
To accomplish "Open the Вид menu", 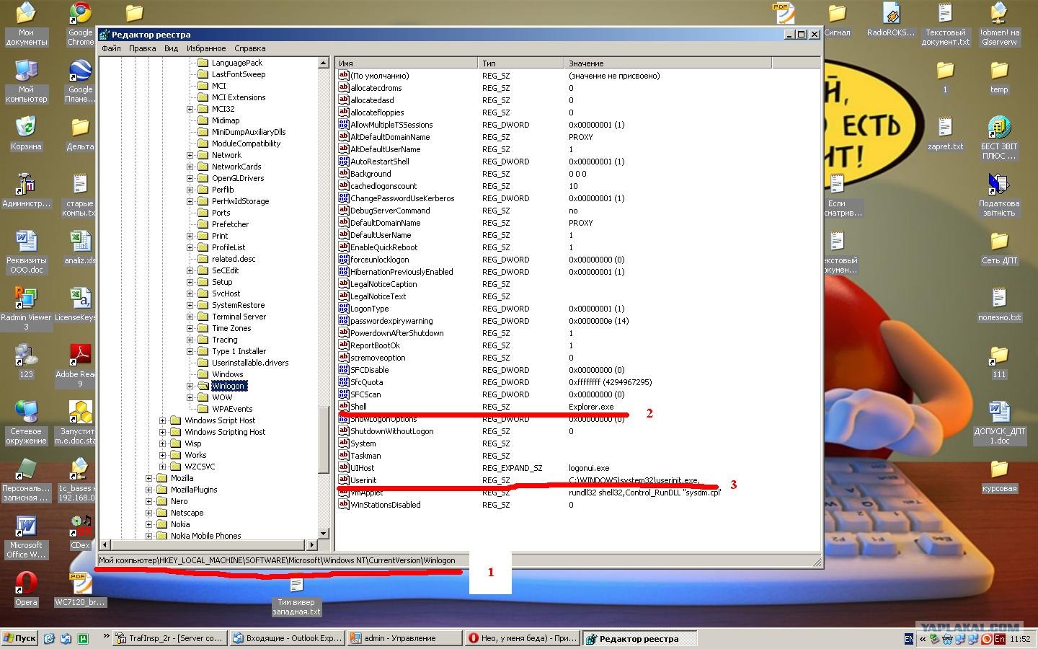I will [x=171, y=48].
